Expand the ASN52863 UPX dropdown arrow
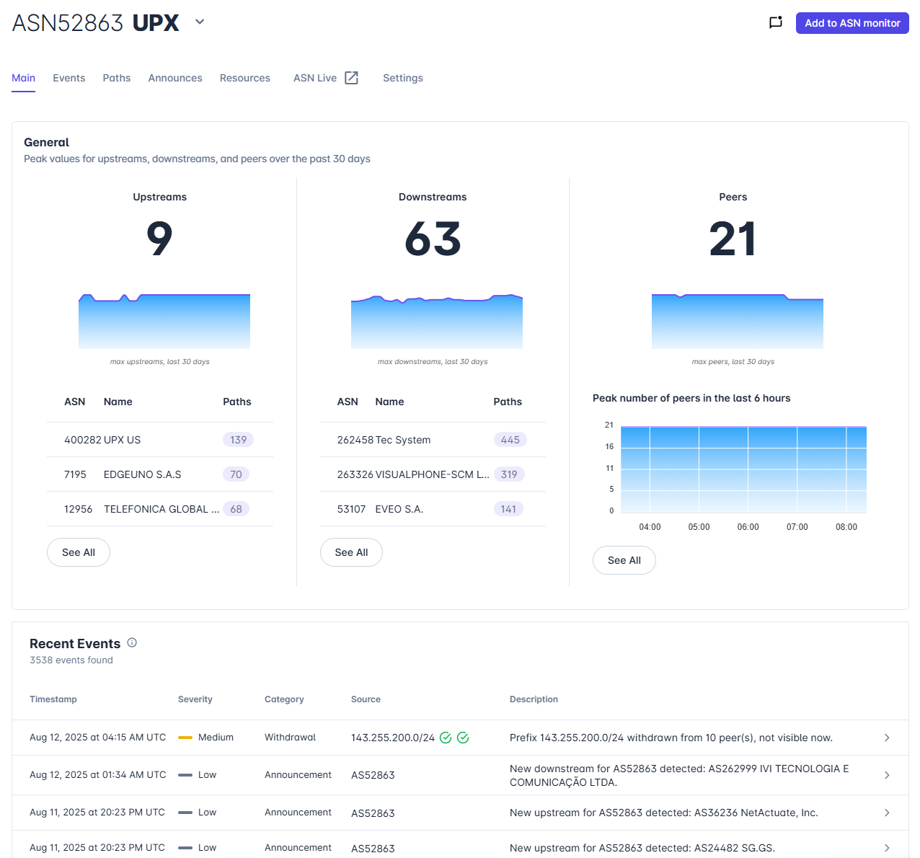Screen dimensions: 920x858 [x=200, y=22]
